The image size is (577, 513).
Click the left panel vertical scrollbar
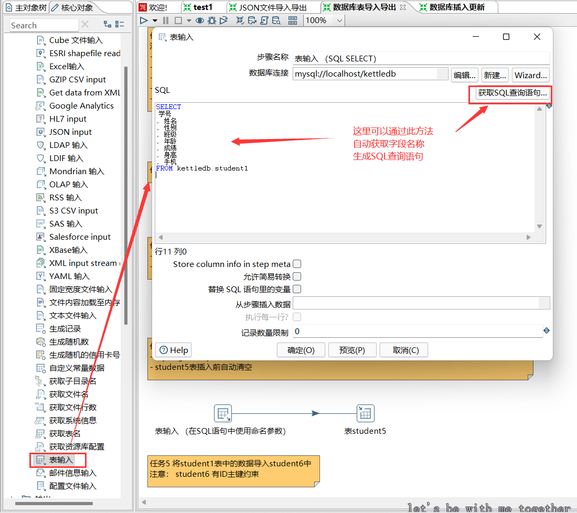point(126,195)
